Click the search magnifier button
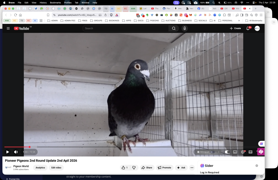Viewport: 278px width, 180px height. pyautogui.click(x=173, y=28)
